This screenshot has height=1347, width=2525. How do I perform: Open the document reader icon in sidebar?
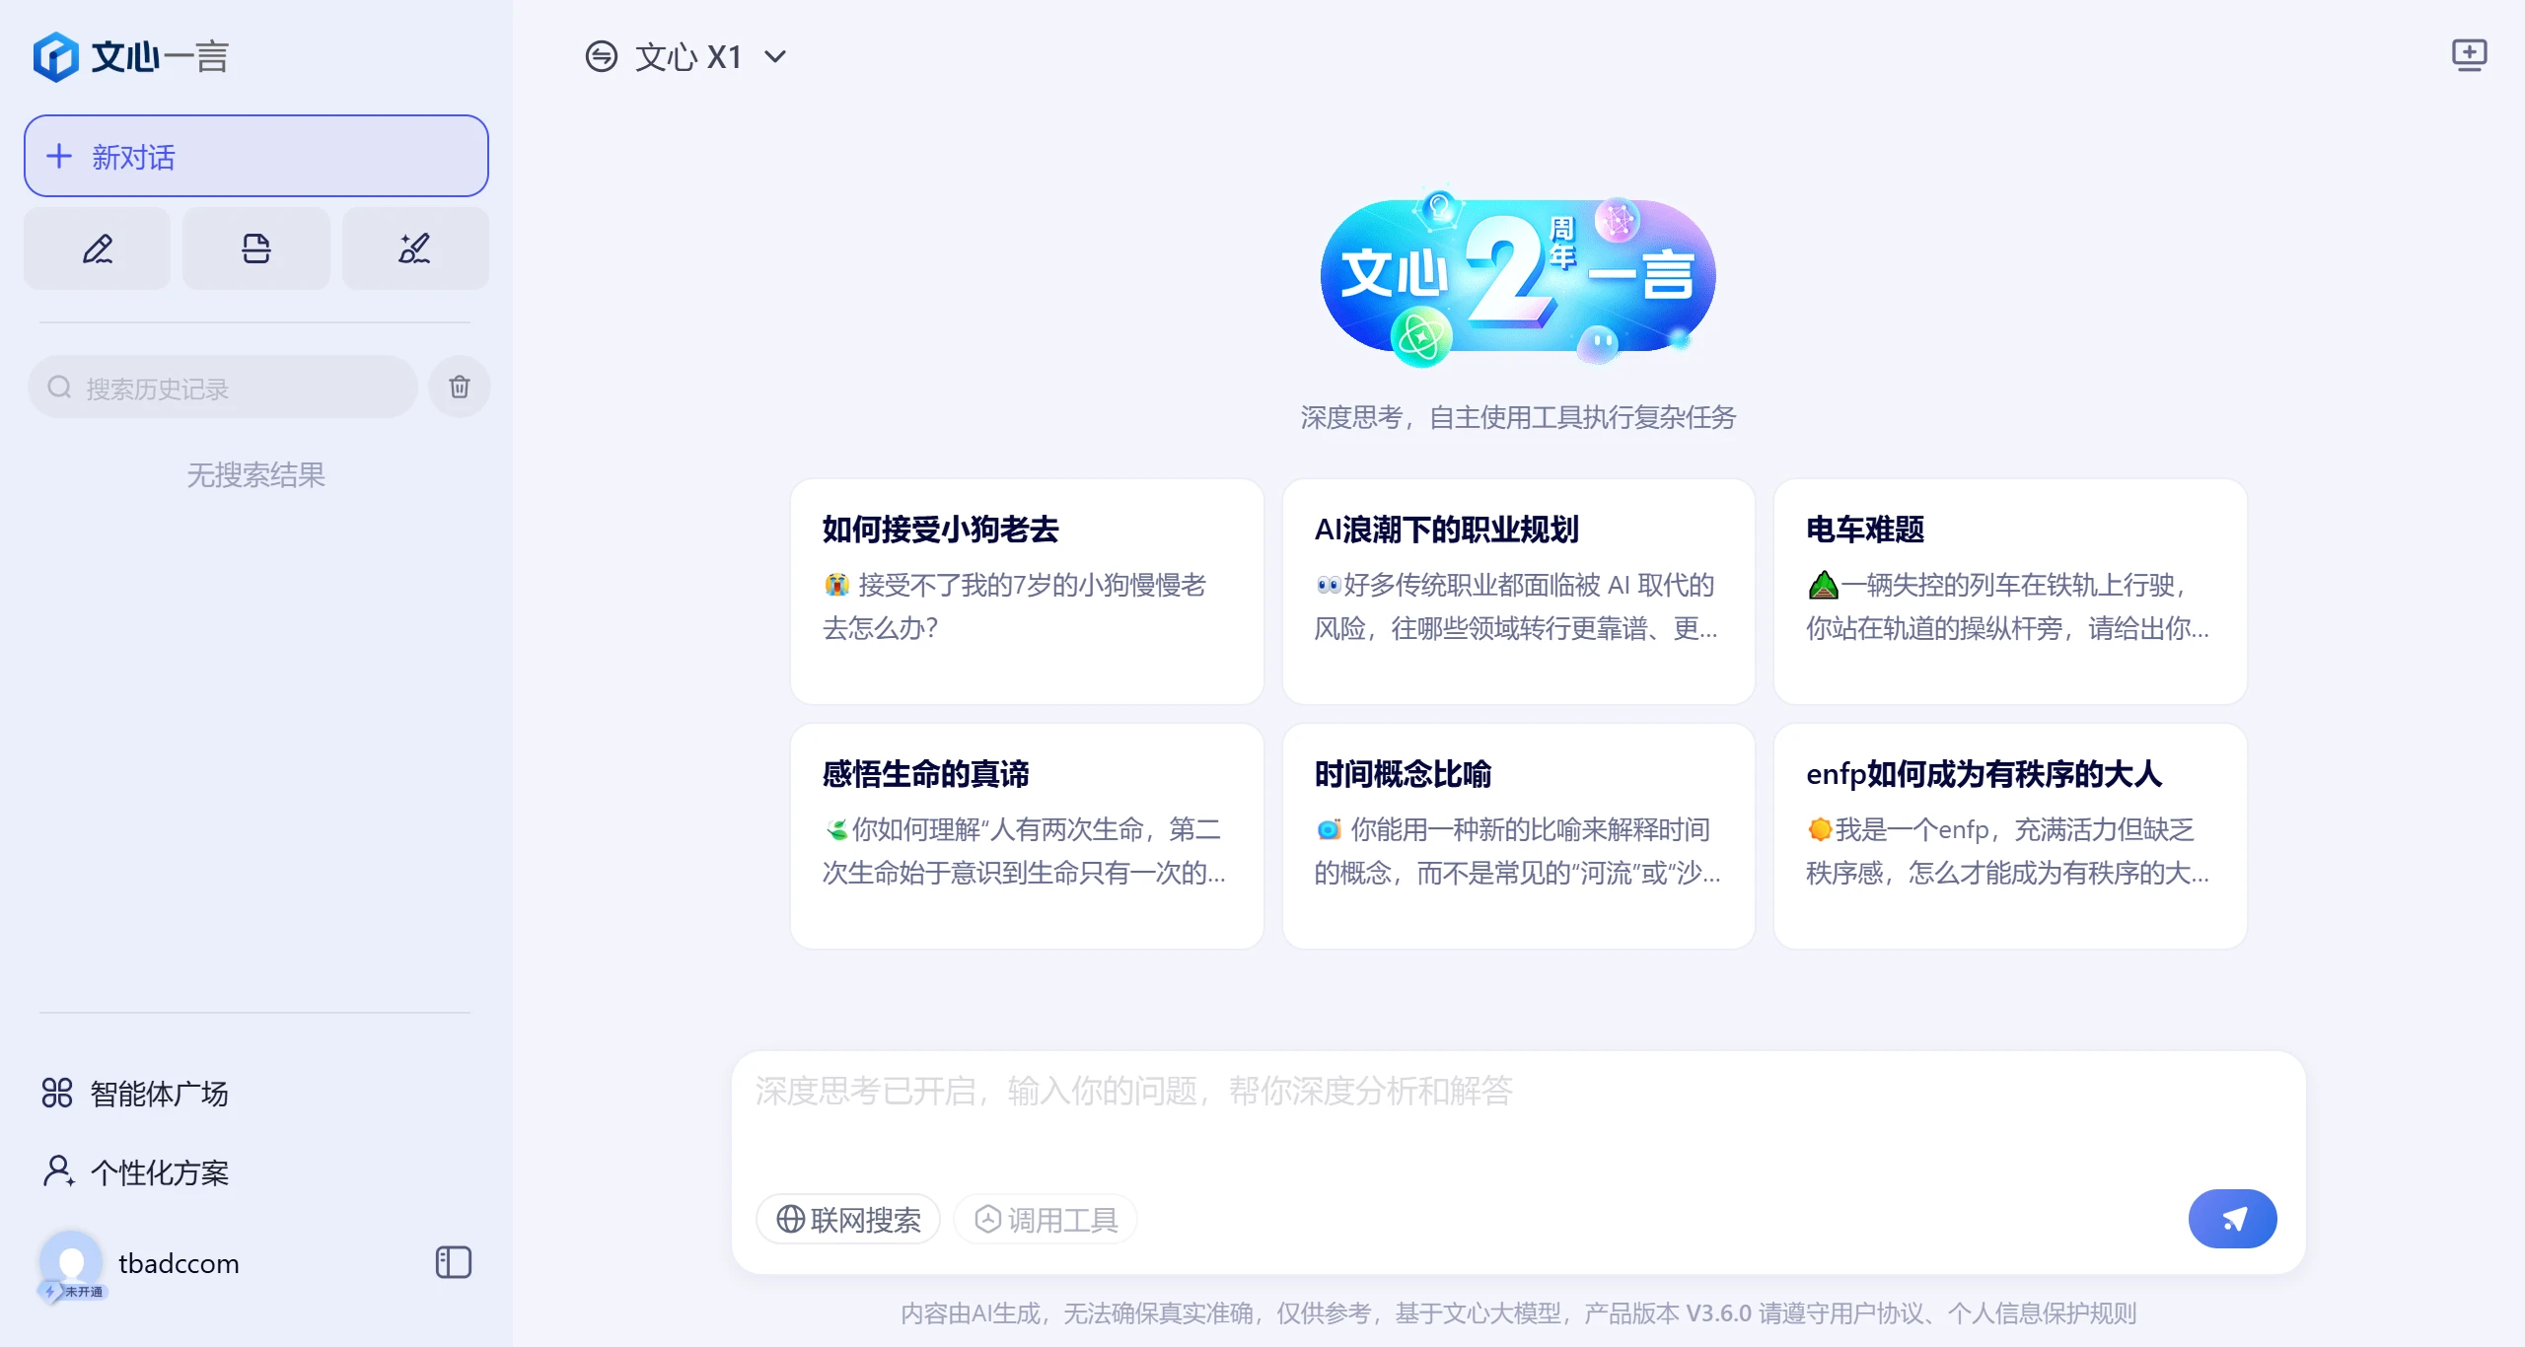(255, 248)
